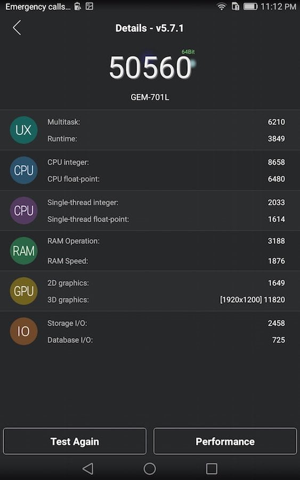The width and height of the screenshot is (300, 480).
Task: Select the yellow GPU category icon
Action: (23, 291)
